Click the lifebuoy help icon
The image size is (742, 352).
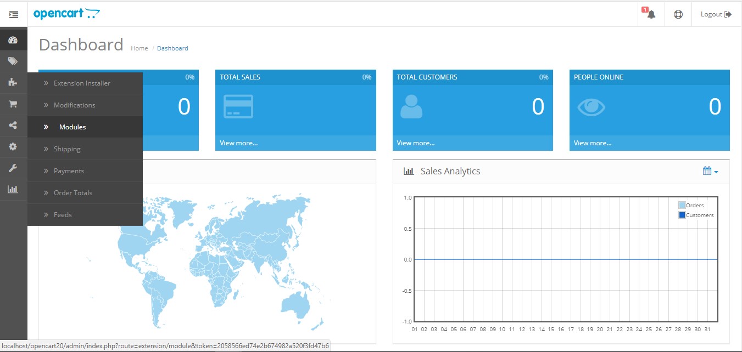tap(678, 14)
